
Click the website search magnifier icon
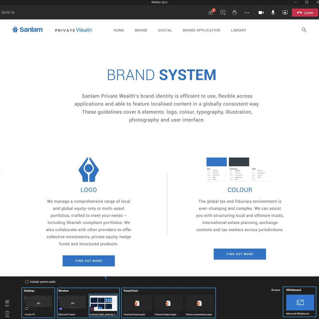pos(304,30)
